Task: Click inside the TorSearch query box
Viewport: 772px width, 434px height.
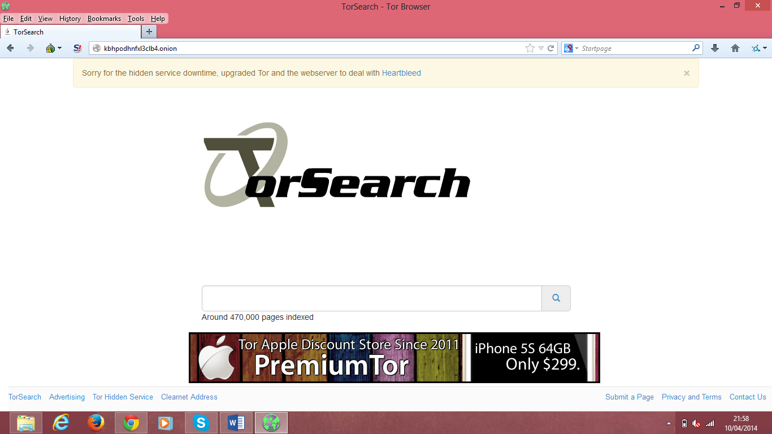Action: coord(371,298)
